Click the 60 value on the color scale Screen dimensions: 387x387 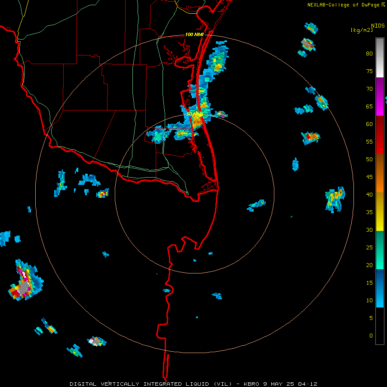click(x=369, y=124)
